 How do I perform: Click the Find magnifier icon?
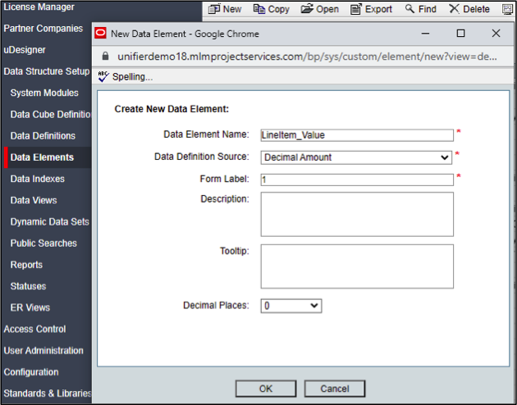click(x=409, y=8)
